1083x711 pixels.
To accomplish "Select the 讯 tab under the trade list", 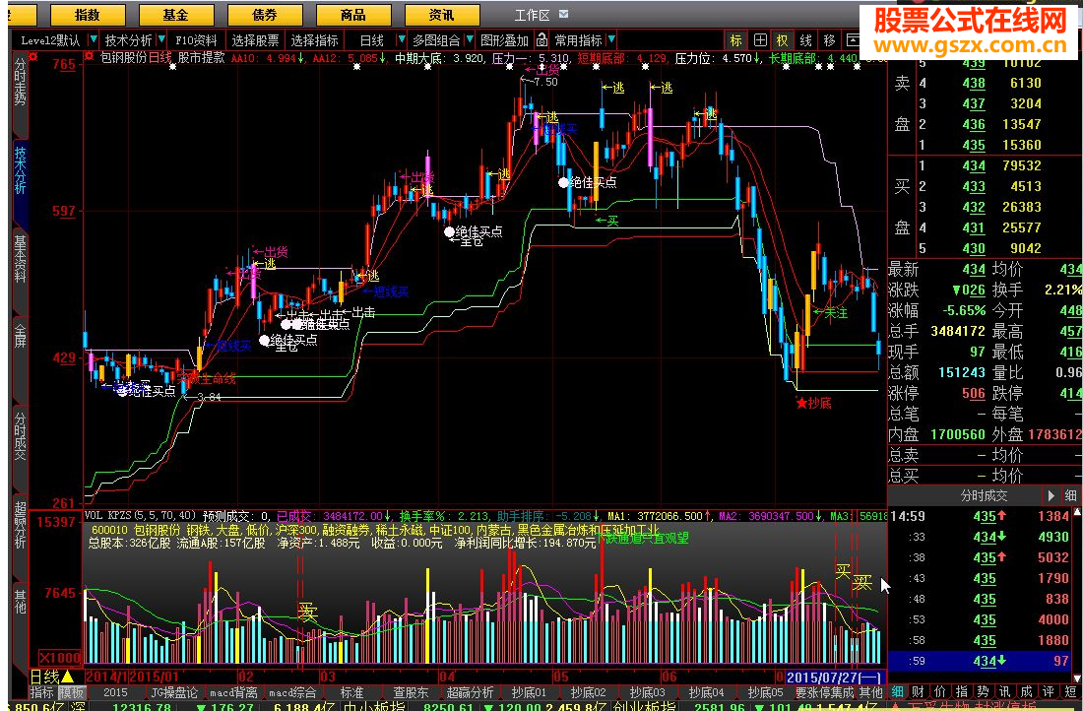I will click(x=1004, y=692).
